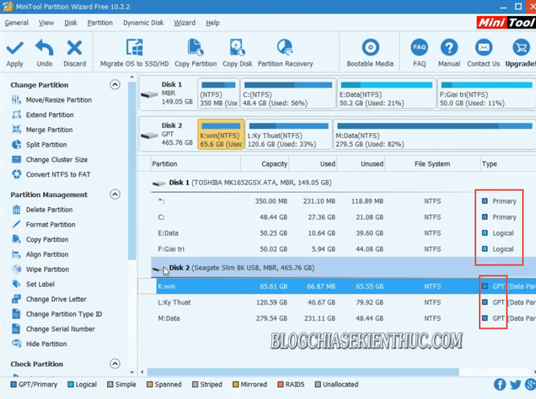Select K:win(NTFS) block in Disk 2 map
Image resolution: width=536 pixels, height=399 pixels.
tap(221, 135)
